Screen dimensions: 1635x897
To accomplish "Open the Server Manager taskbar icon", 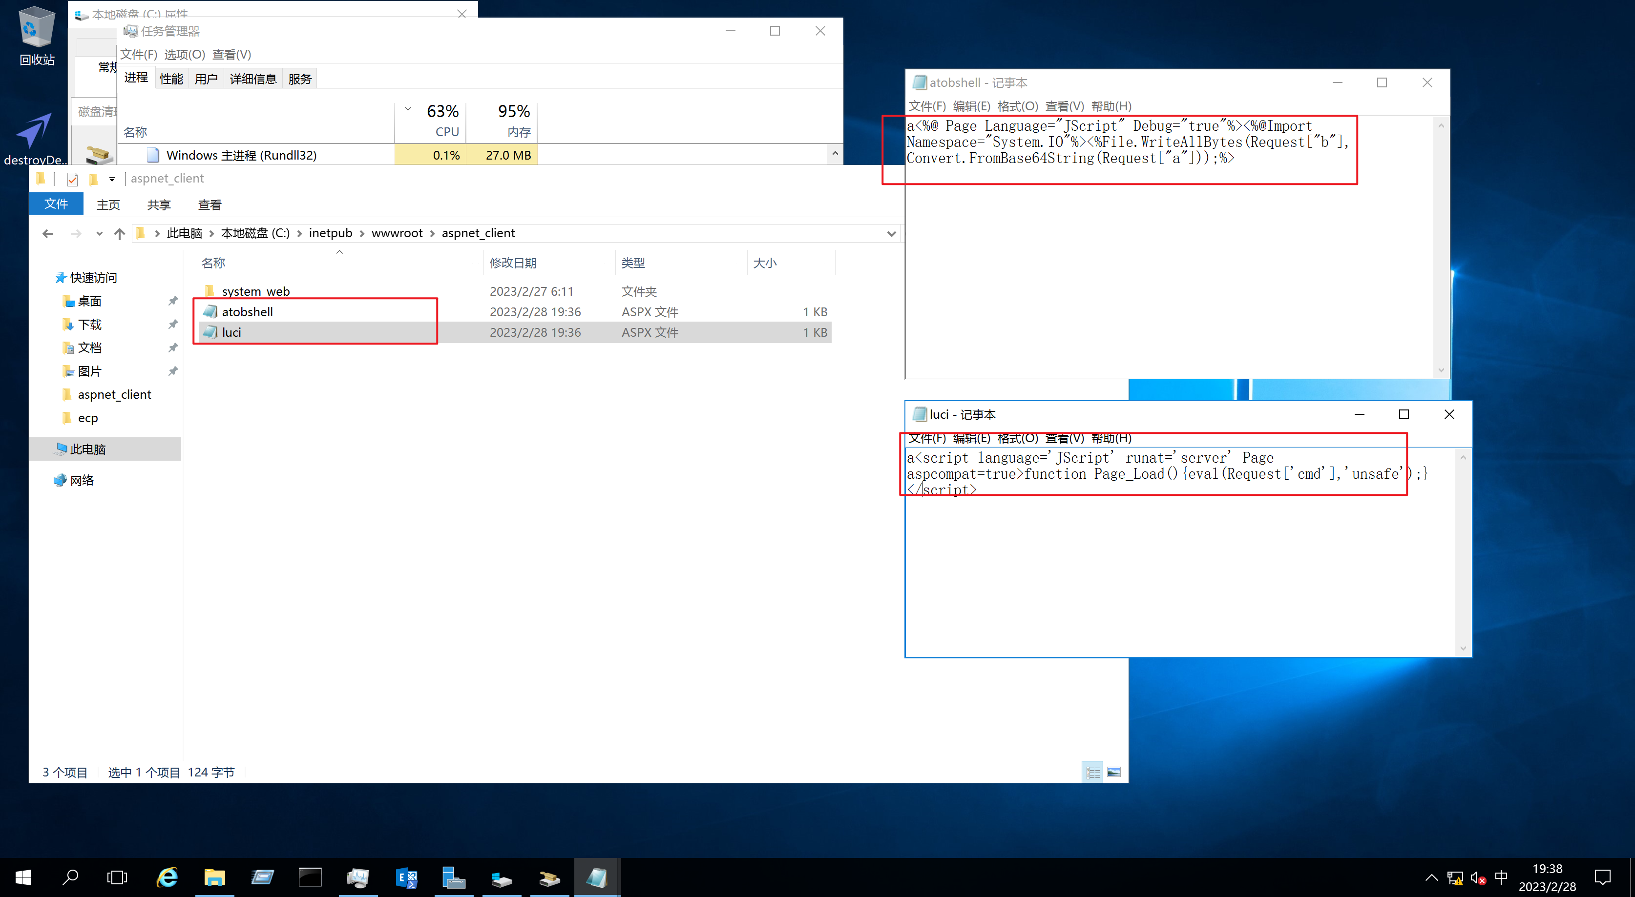I will (x=453, y=877).
